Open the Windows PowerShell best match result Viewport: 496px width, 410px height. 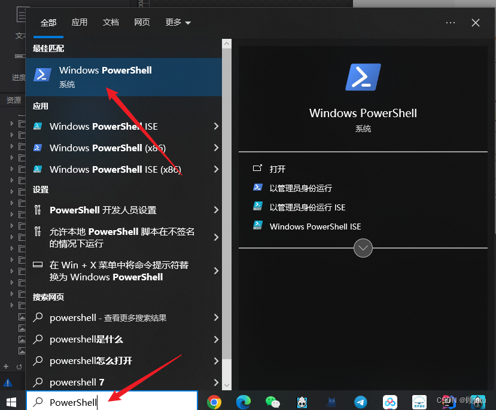pos(124,77)
